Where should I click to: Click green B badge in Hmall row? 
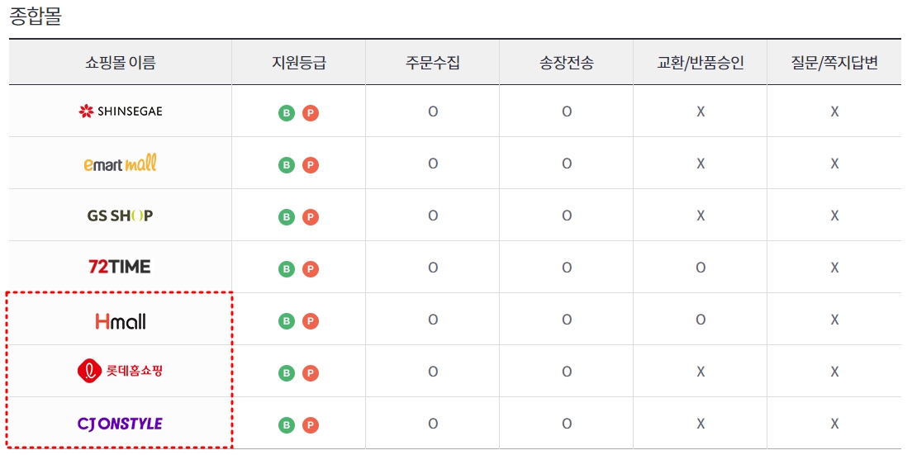(x=286, y=321)
